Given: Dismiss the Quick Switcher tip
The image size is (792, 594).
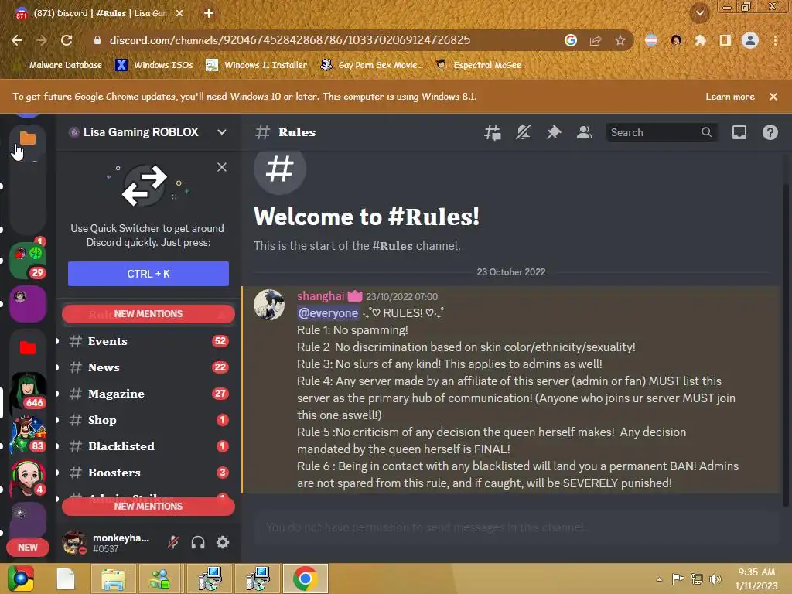Looking at the screenshot, I should click(x=222, y=167).
